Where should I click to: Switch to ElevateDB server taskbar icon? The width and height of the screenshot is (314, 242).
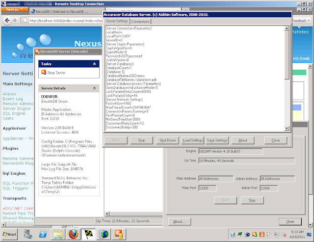[119, 234]
